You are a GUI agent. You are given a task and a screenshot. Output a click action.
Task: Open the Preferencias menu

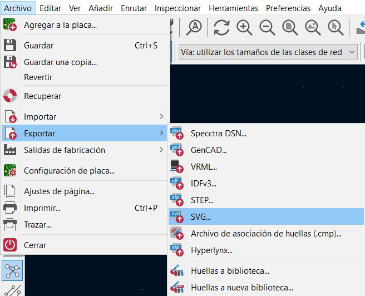(x=288, y=8)
